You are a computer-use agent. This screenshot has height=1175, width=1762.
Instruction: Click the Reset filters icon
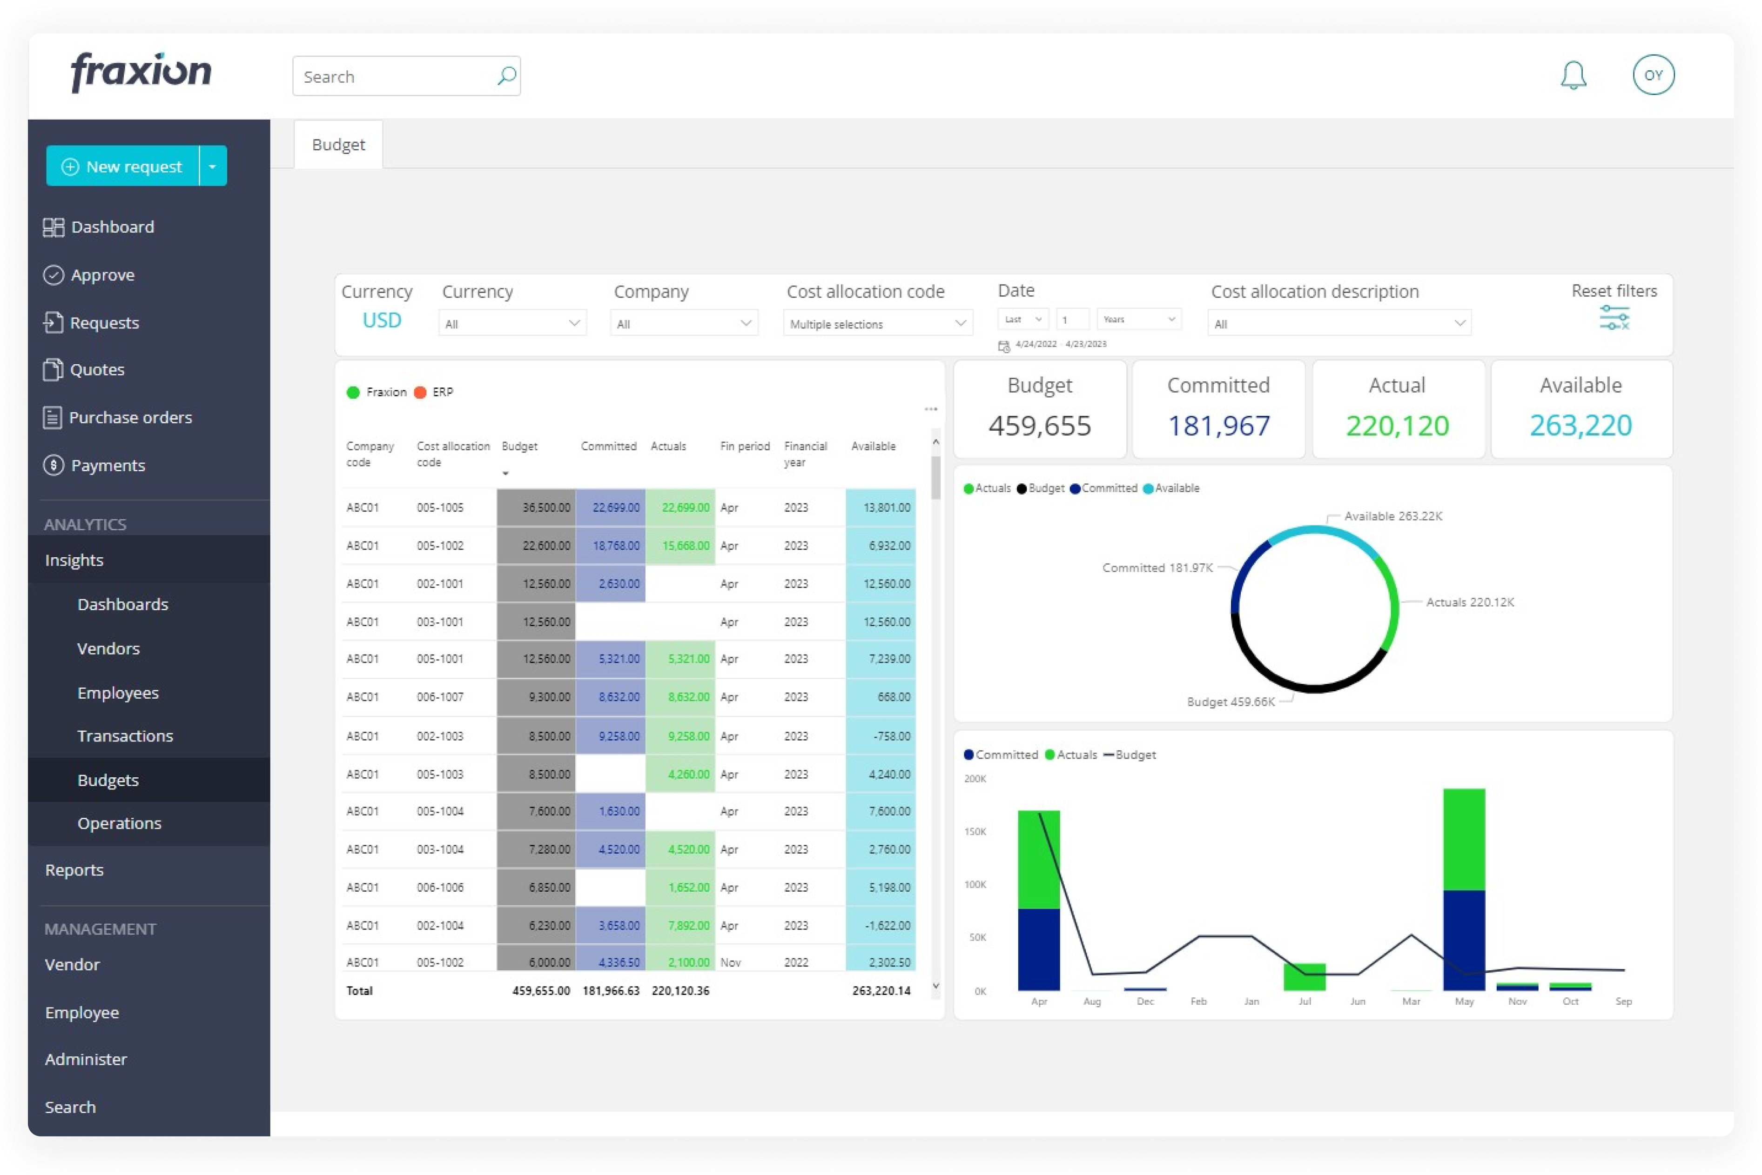(1614, 318)
